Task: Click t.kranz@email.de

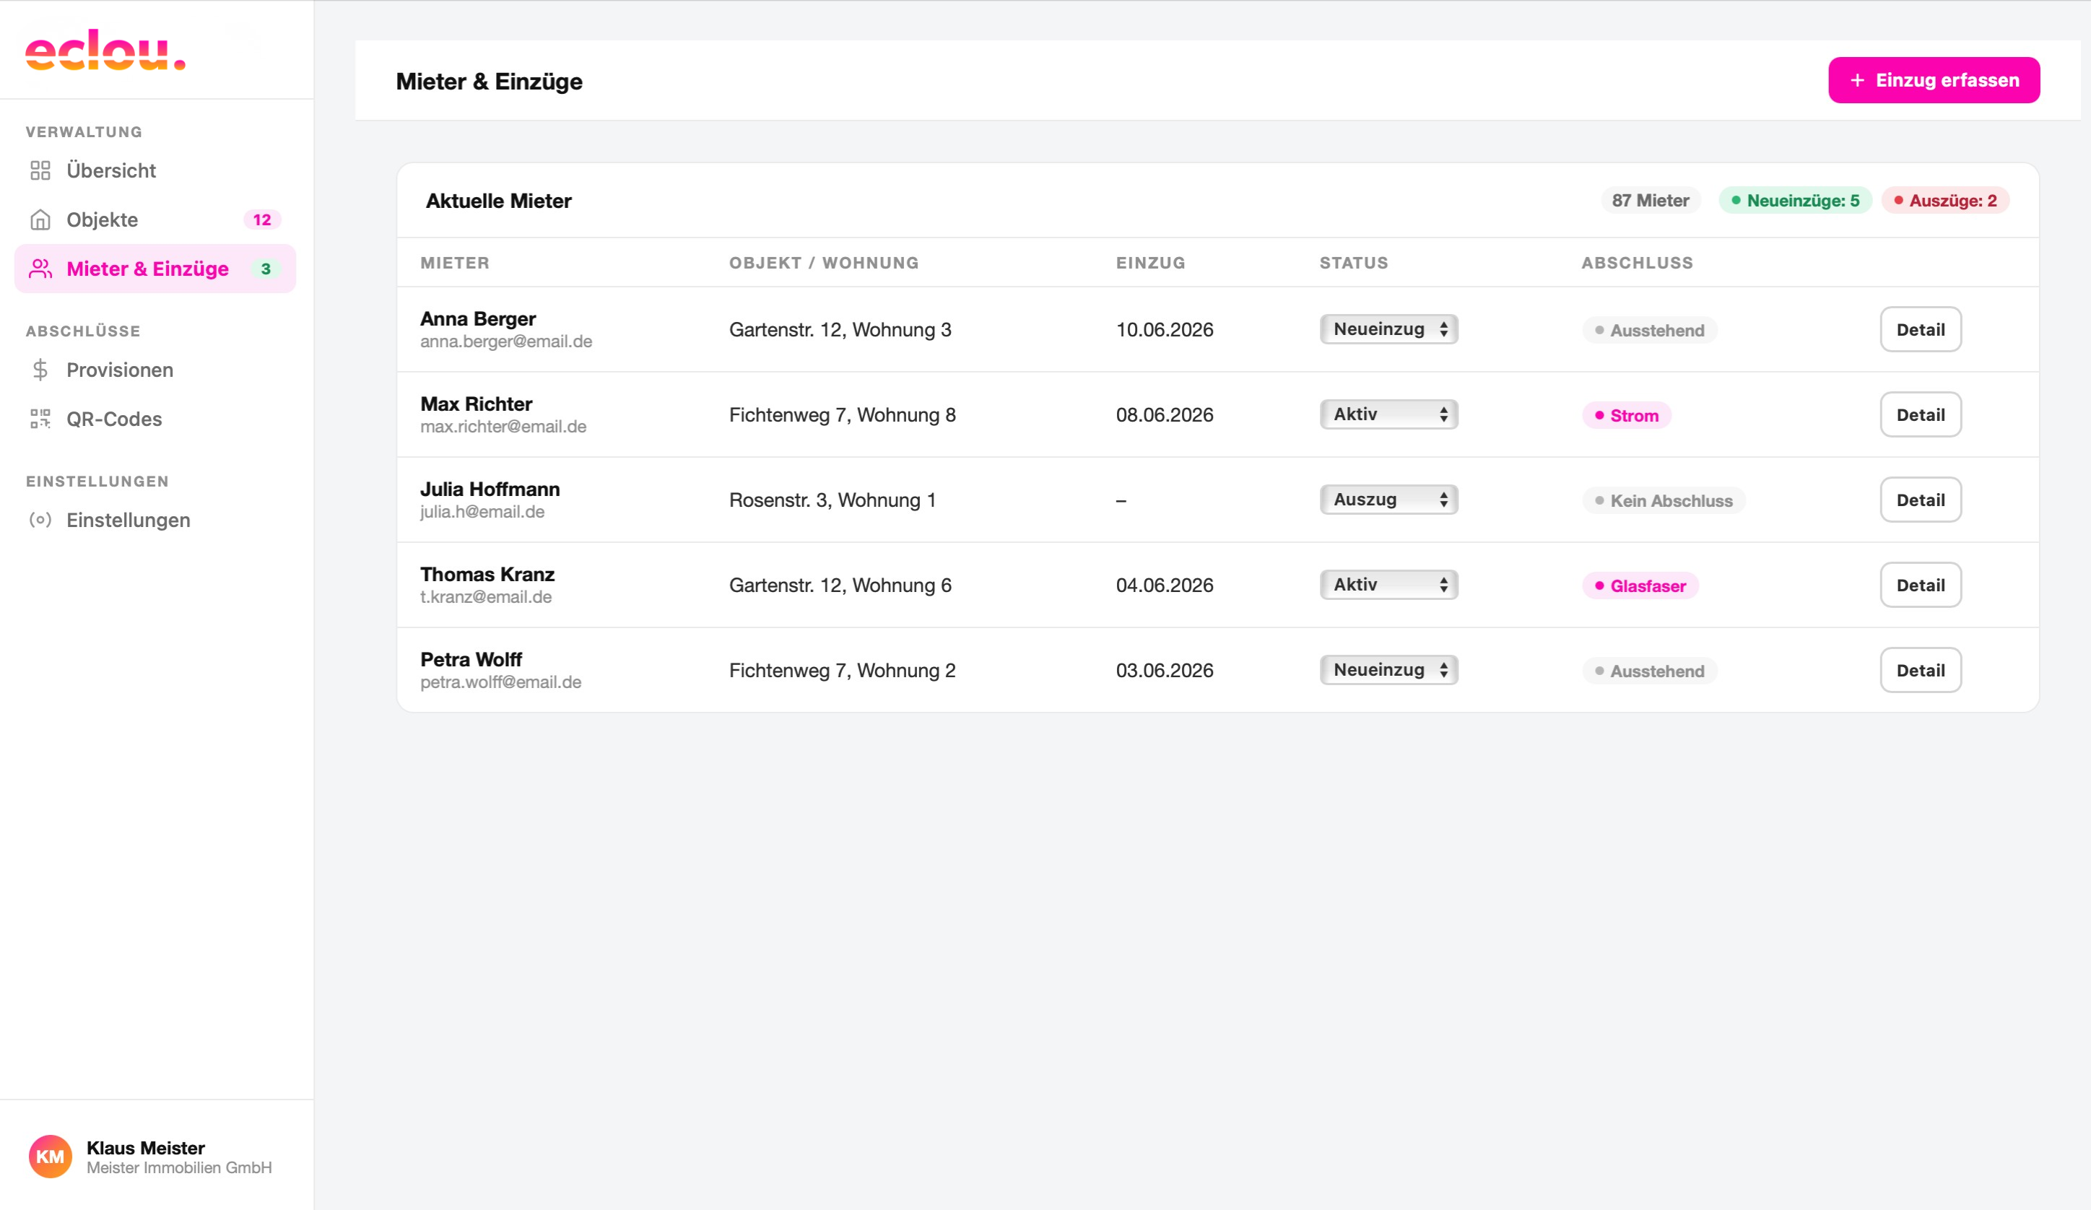Action: [x=485, y=597]
